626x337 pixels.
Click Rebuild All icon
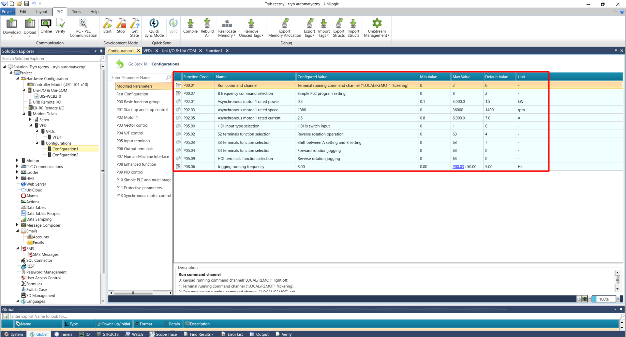(207, 28)
